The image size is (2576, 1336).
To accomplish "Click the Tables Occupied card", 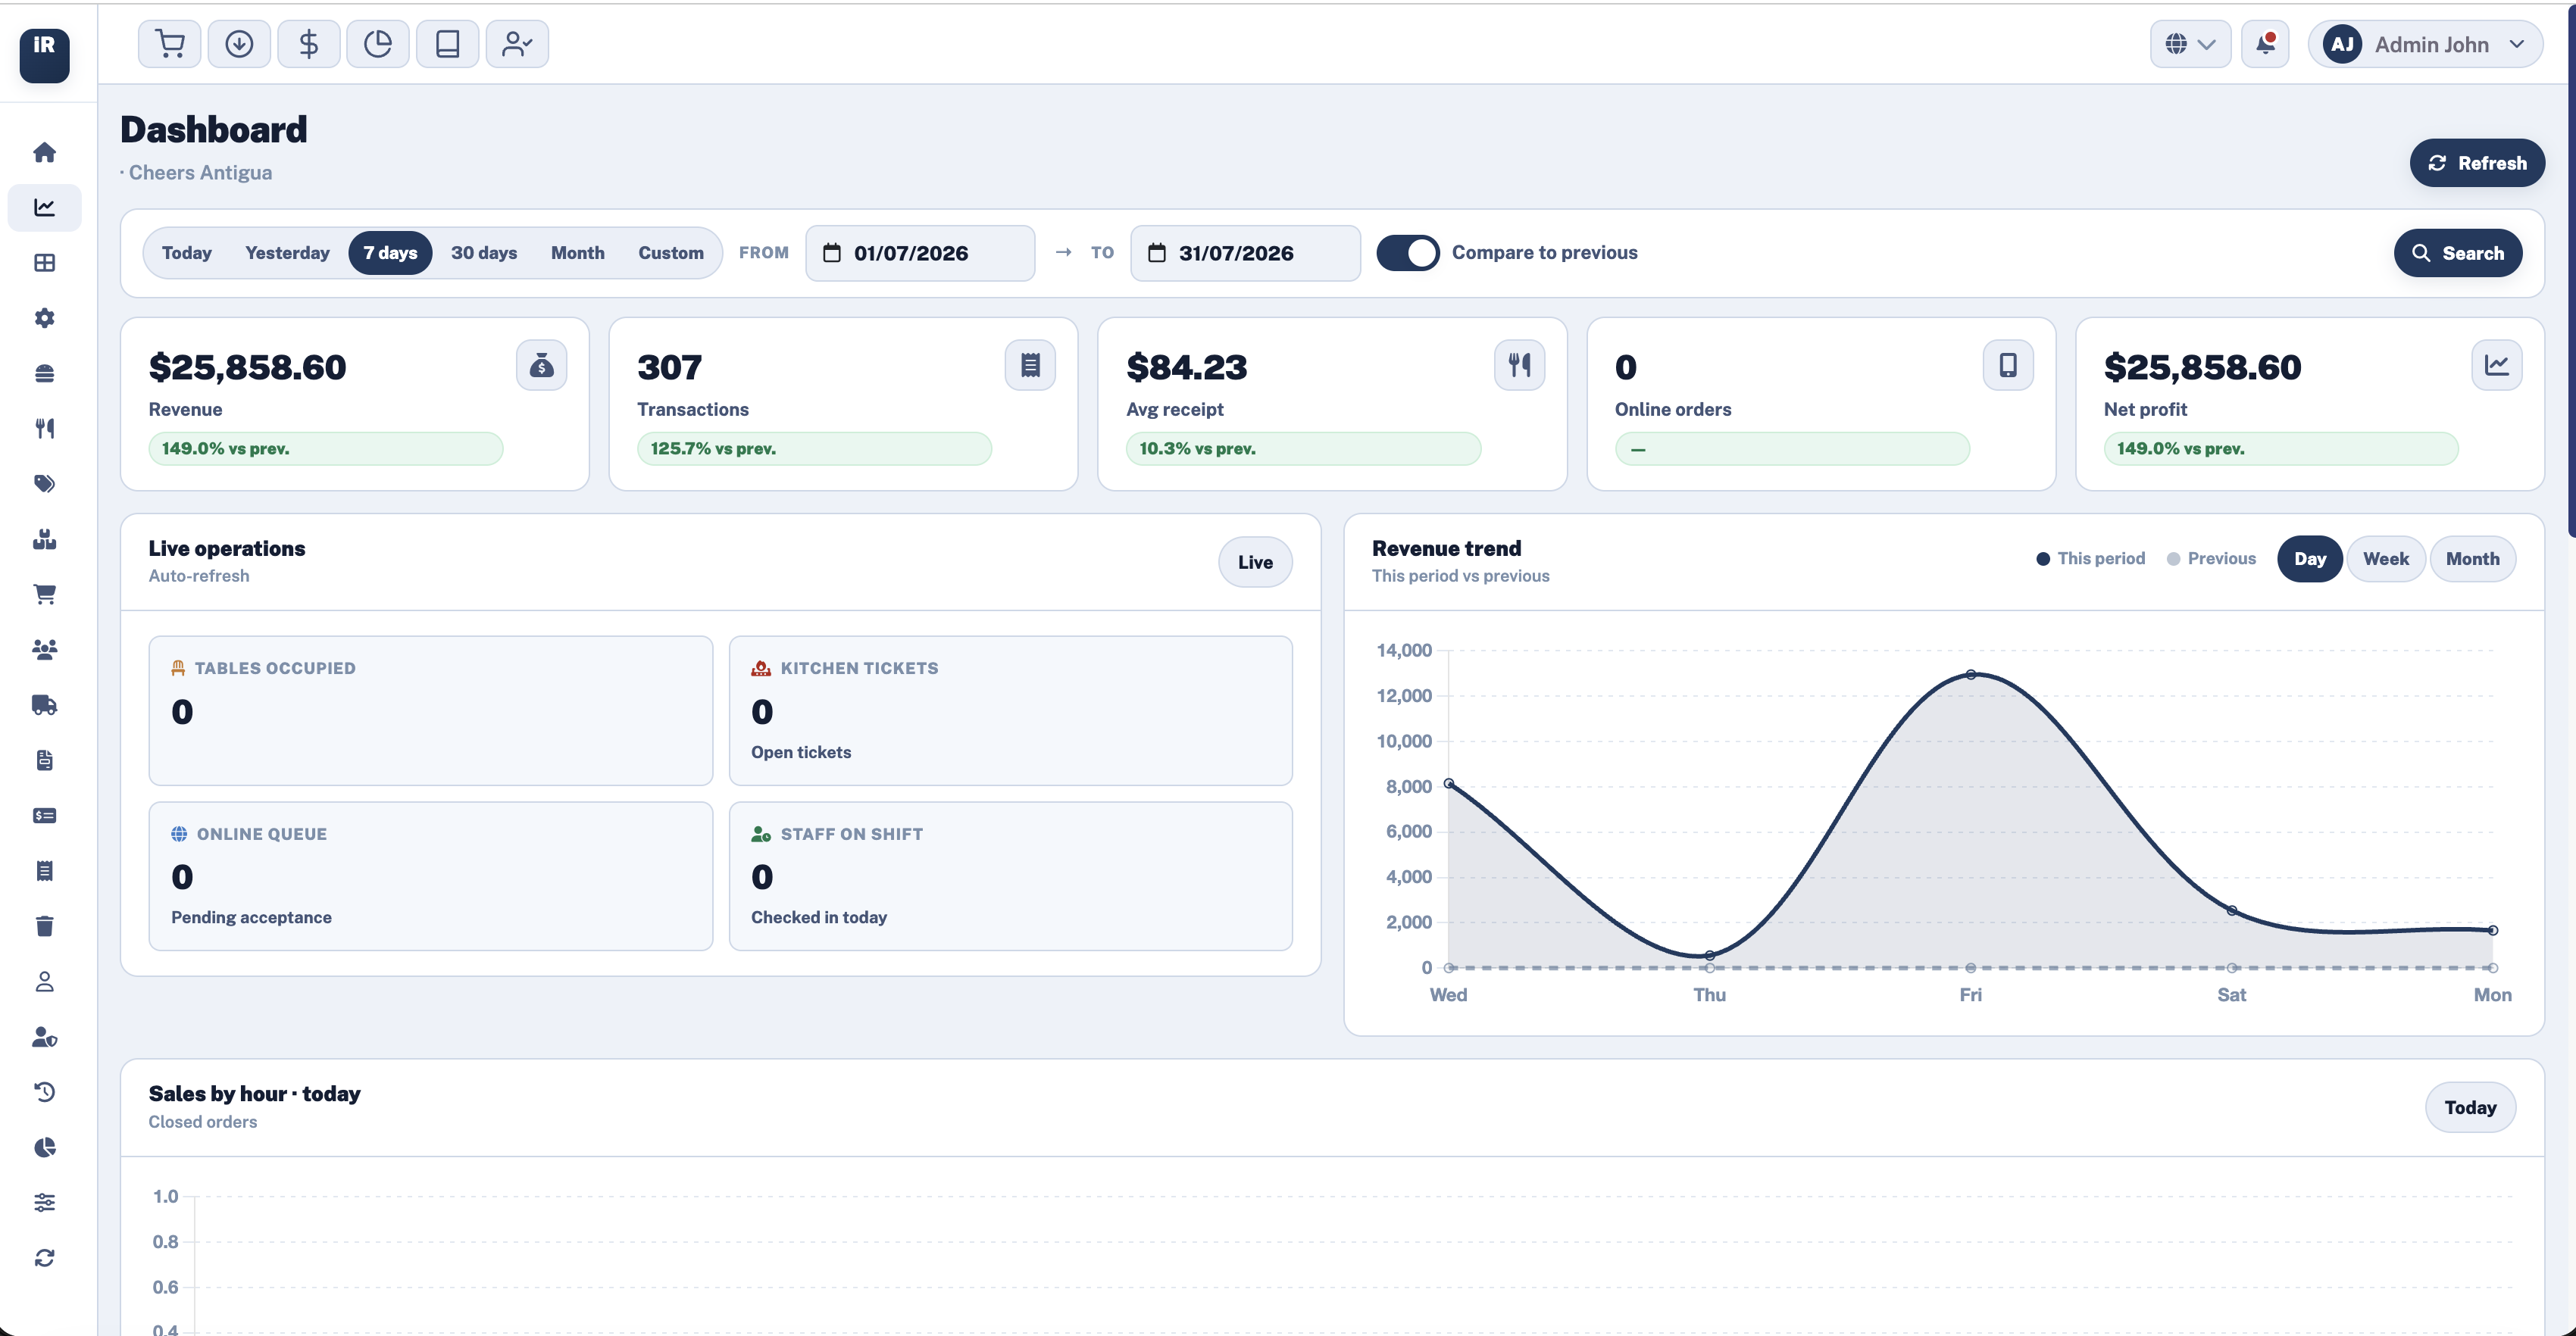I will [431, 711].
